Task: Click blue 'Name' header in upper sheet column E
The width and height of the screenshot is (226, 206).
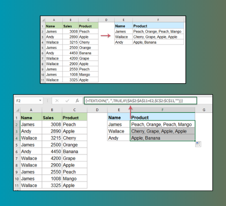Action: tap(124, 26)
